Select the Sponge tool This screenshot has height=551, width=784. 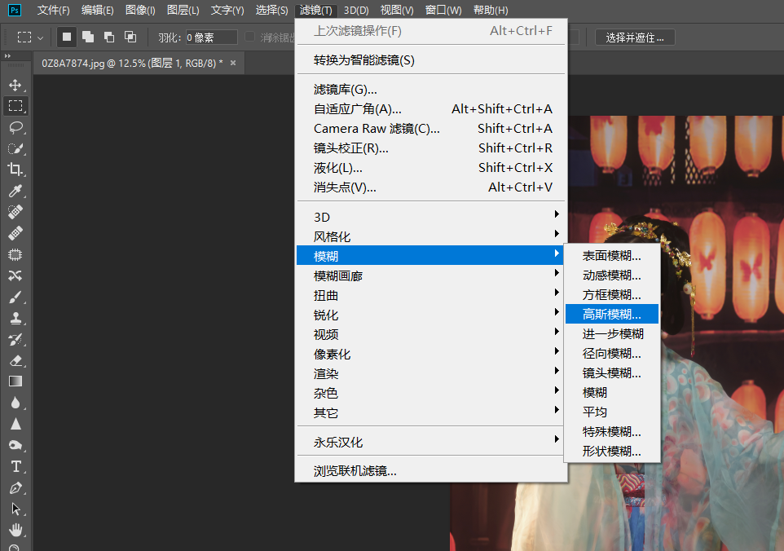click(x=15, y=445)
